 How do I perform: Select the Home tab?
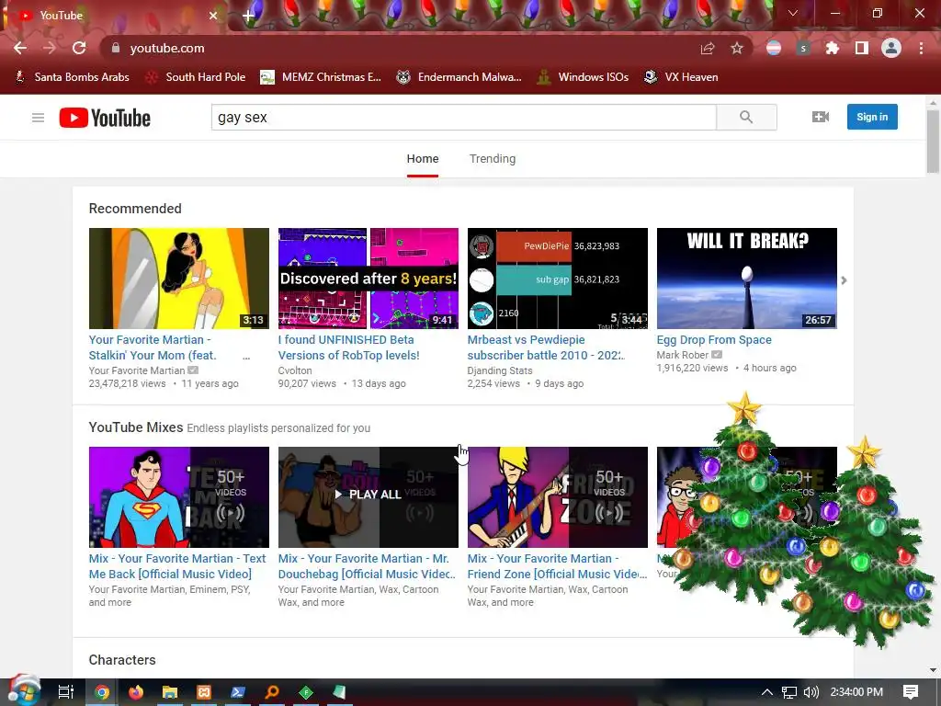click(x=423, y=158)
